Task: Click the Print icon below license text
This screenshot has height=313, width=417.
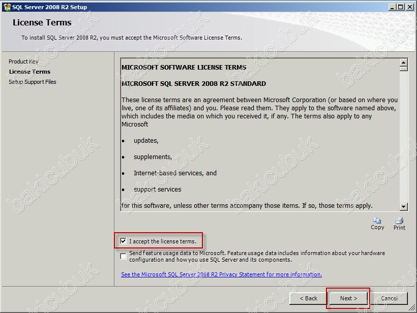Action: [x=399, y=221]
